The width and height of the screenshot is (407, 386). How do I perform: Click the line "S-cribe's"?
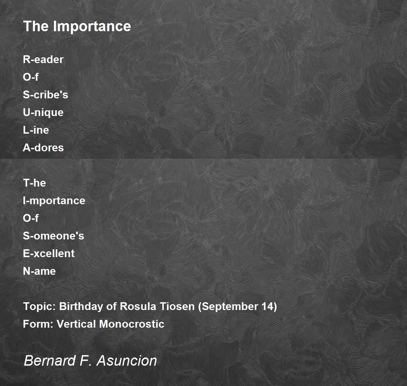pos(45,95)
